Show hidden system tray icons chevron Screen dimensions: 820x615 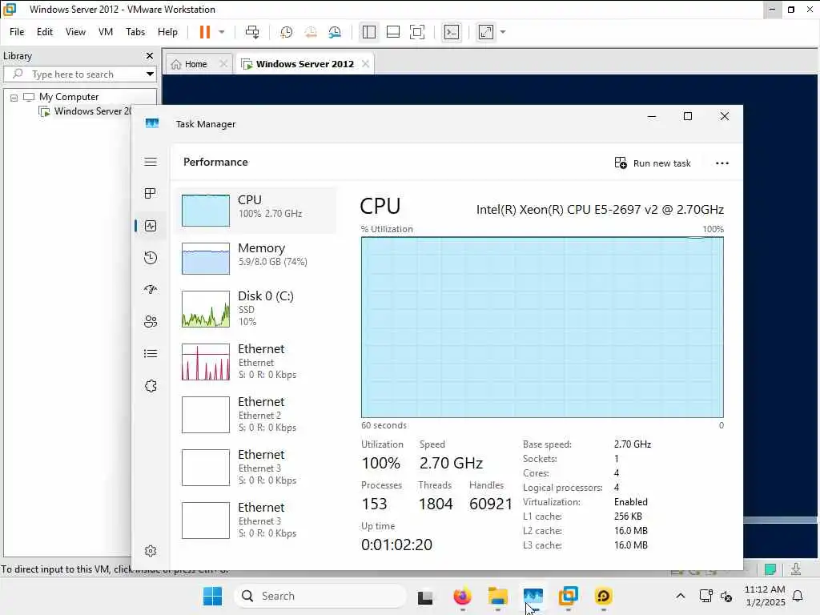[x=681, y=596]
